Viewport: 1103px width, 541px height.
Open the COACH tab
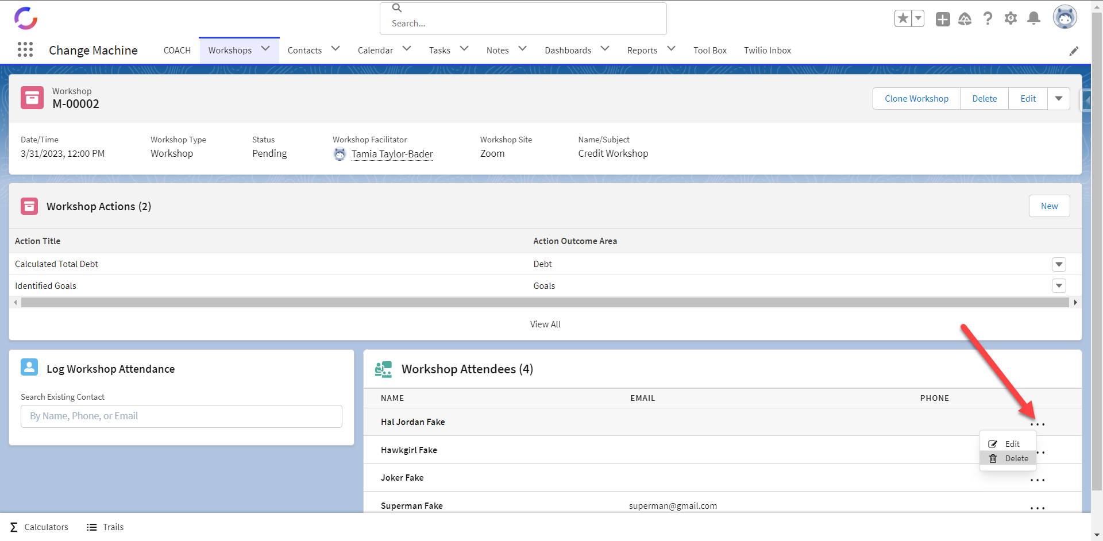(x=177, y=51)
